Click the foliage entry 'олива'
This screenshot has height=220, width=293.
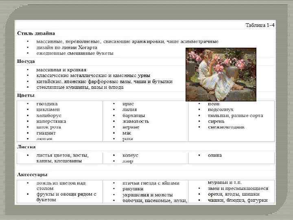[x=215, y=155]
